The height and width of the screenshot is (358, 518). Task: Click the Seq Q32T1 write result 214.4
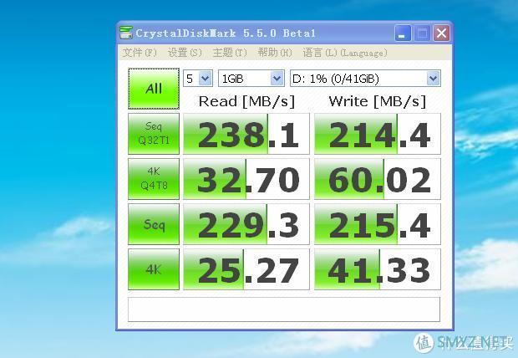(378, 134)
